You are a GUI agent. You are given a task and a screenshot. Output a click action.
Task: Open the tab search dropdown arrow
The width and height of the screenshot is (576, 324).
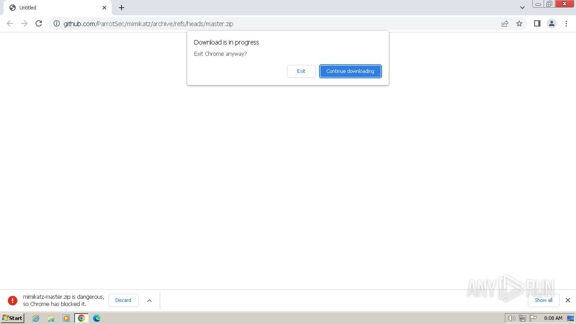point(522,8)
